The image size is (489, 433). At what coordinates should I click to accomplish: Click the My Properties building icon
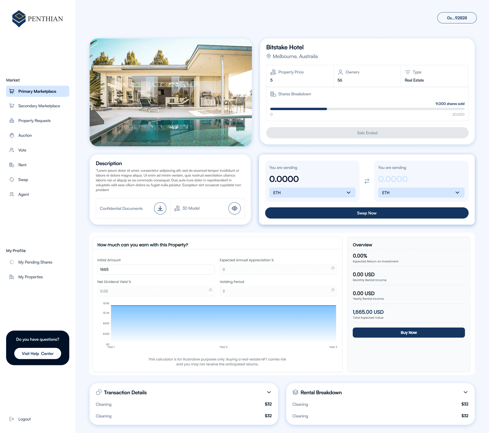[x=12, y=277]
